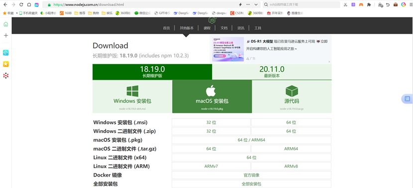
Task: Click 64 位 for Windows 二进制文件 (.zip)
Action: [x=291, y=131]
